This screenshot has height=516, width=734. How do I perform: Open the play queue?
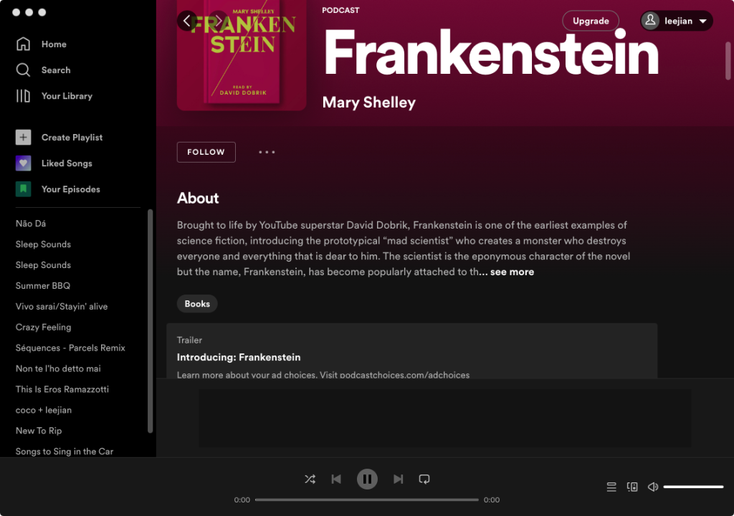(611, 487)
